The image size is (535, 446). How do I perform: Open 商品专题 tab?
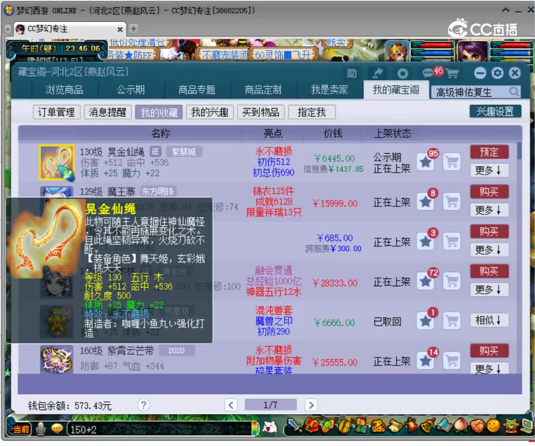click(x=196, y=90)
